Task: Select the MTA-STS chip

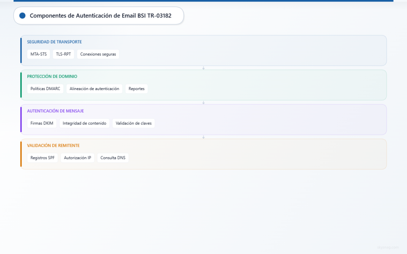Action: [x=39, y=54]
